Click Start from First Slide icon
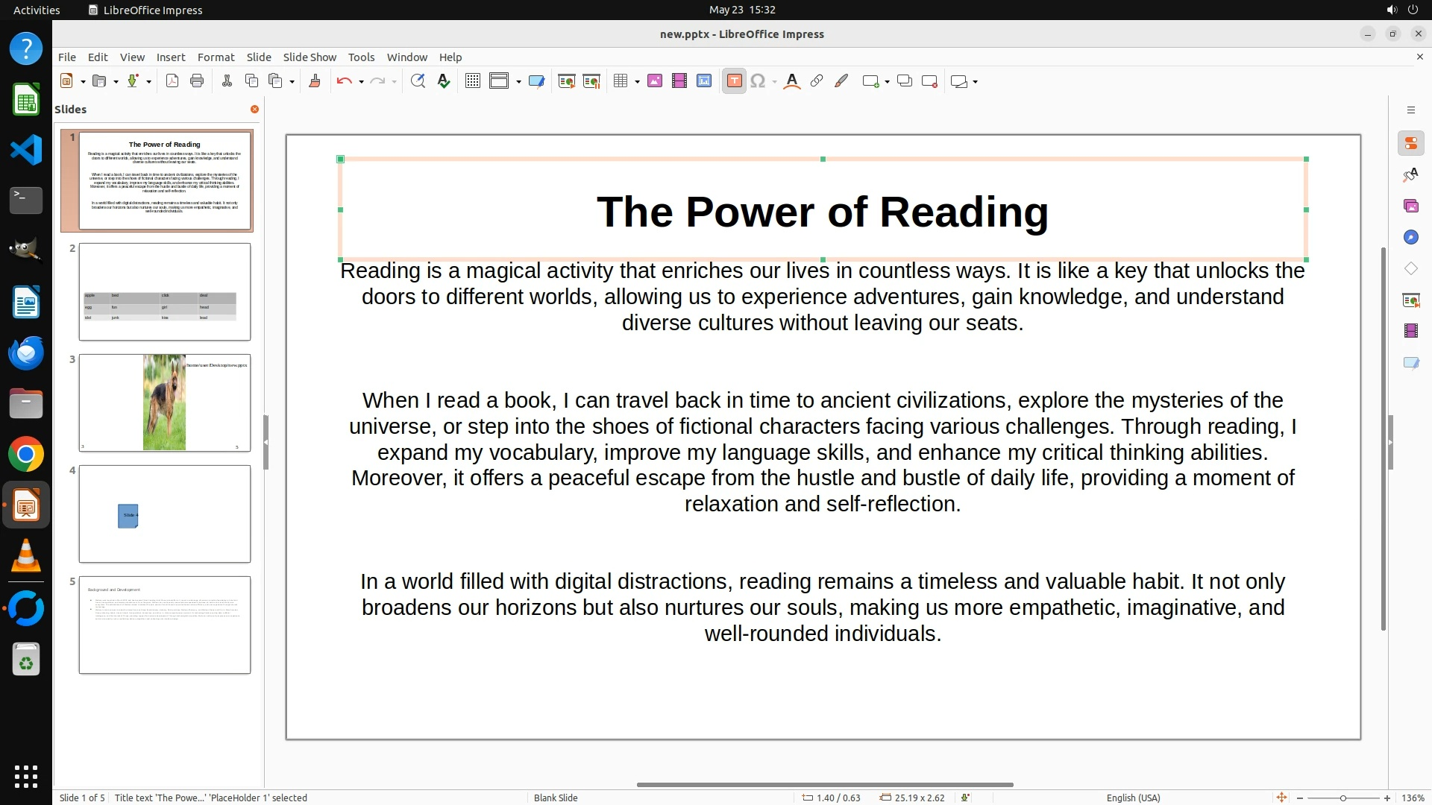This screenshot has height=805, width=1432. click(x=567, y=81)
